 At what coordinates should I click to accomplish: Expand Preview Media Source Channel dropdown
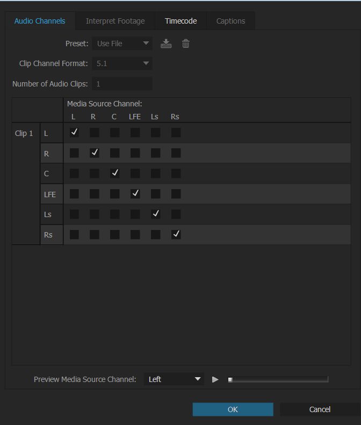[x=174, y=379]
